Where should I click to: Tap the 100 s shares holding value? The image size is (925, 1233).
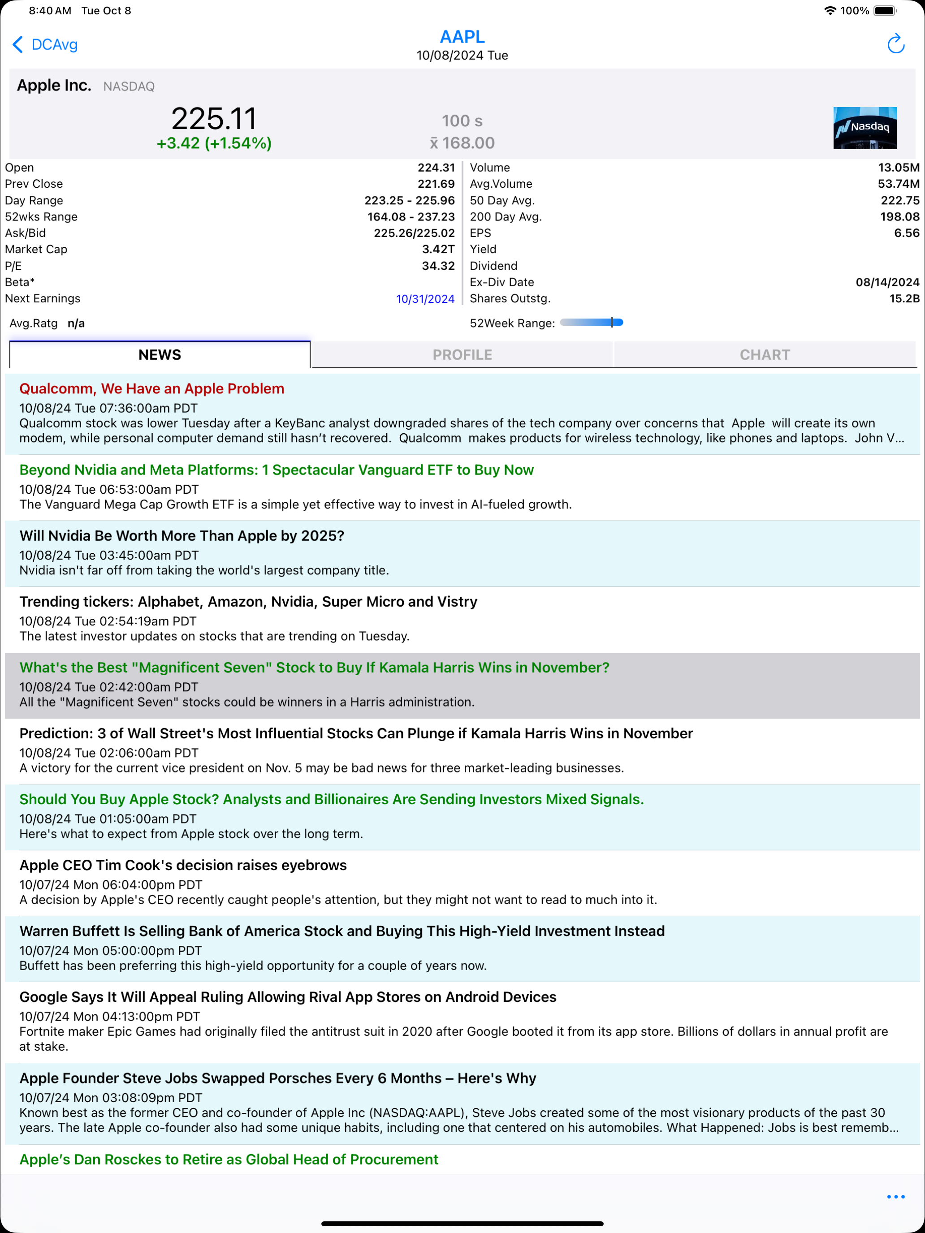(x=462, y=121)
